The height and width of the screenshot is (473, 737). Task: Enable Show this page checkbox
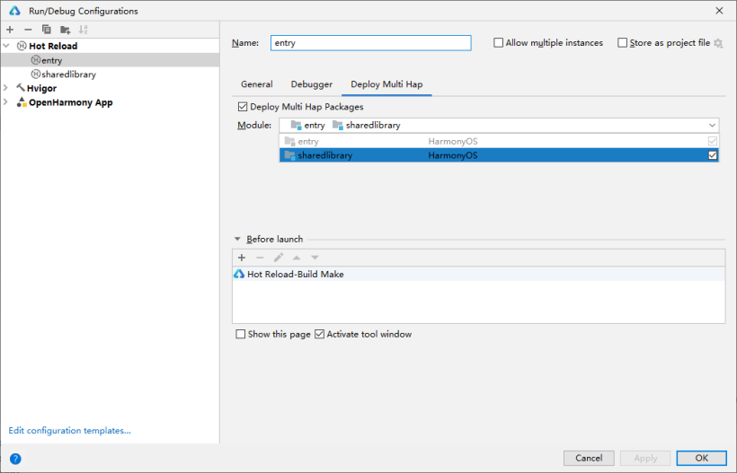coord(241,334)
